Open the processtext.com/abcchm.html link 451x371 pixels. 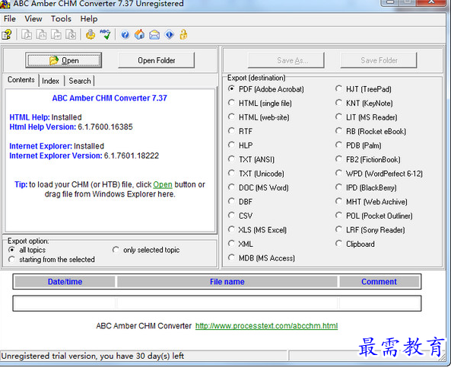[x=266, y=326]
